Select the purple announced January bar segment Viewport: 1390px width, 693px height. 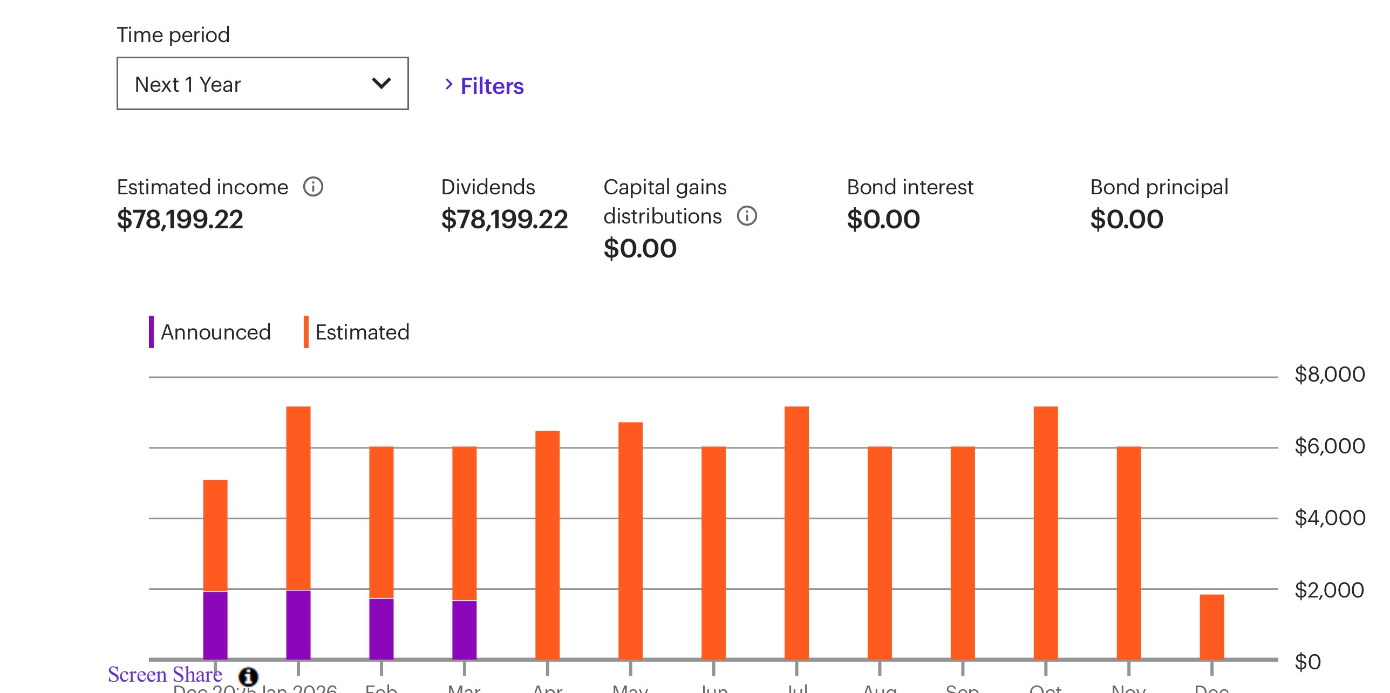point(298,625)
